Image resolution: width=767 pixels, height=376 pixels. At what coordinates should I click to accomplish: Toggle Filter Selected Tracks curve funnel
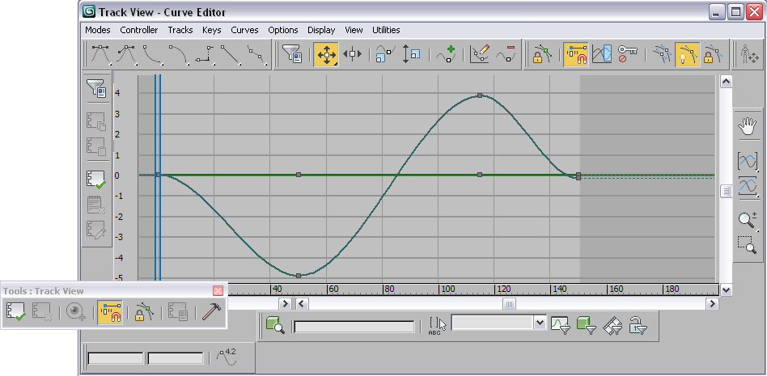[561, 325]
